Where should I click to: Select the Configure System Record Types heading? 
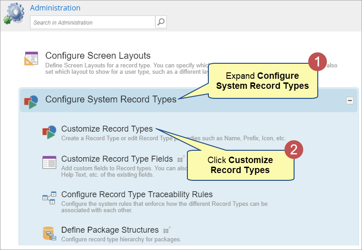point(111,99)
